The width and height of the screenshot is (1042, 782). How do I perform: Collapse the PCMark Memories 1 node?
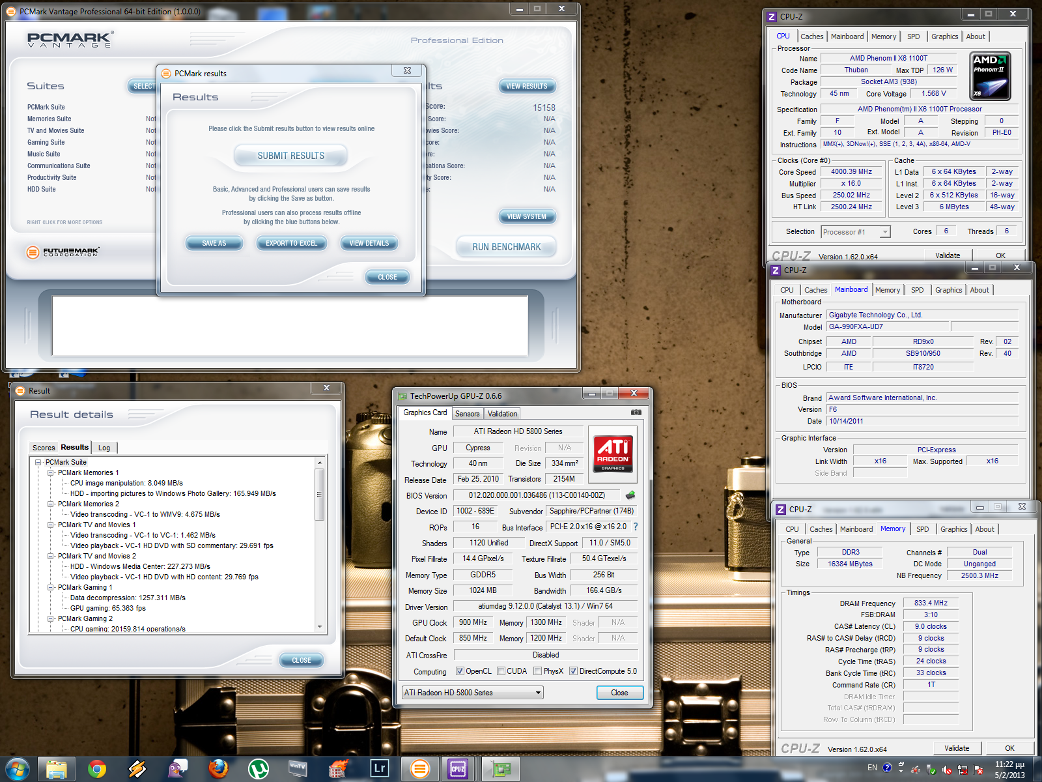click(x=51, y=472)
